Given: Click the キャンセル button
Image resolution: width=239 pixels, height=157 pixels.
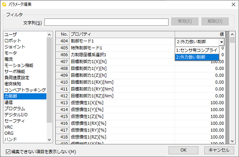Looking at the screenshot, I should click(219, 150).
